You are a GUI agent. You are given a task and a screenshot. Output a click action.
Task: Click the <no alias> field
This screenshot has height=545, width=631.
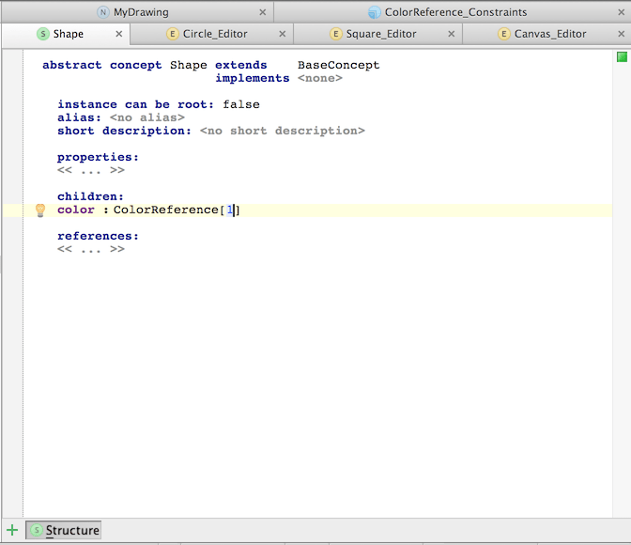click(146, 117)
